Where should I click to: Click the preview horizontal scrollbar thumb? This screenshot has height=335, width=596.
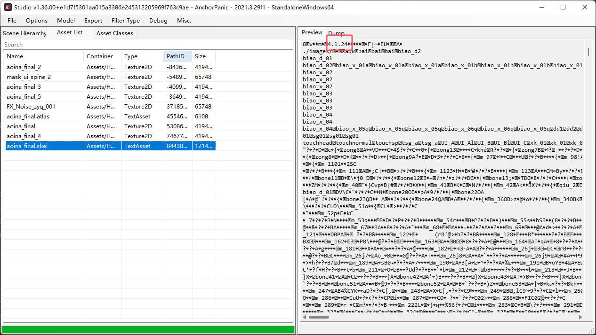319,317
